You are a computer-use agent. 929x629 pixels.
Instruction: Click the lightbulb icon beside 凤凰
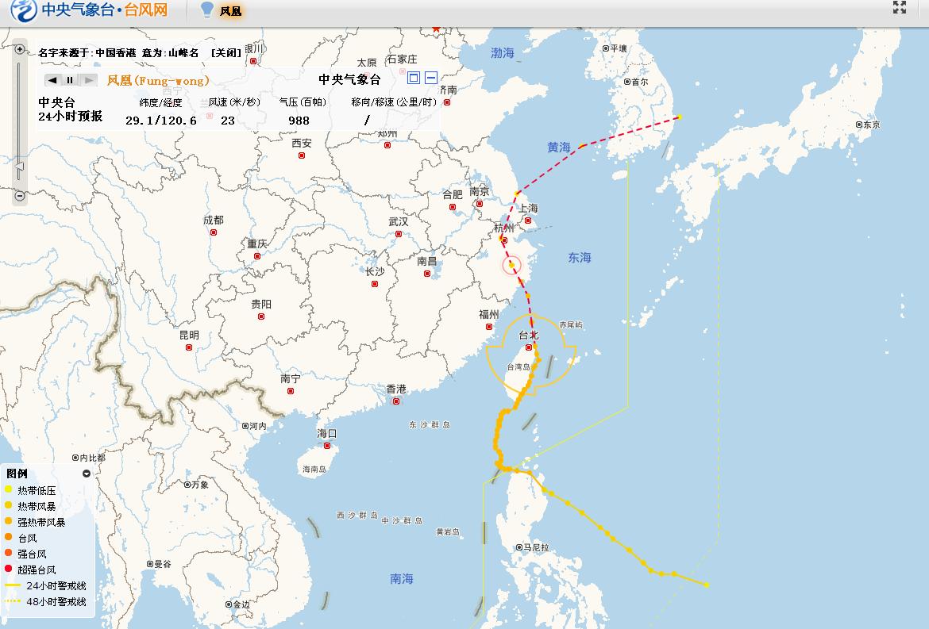[207, 10]
